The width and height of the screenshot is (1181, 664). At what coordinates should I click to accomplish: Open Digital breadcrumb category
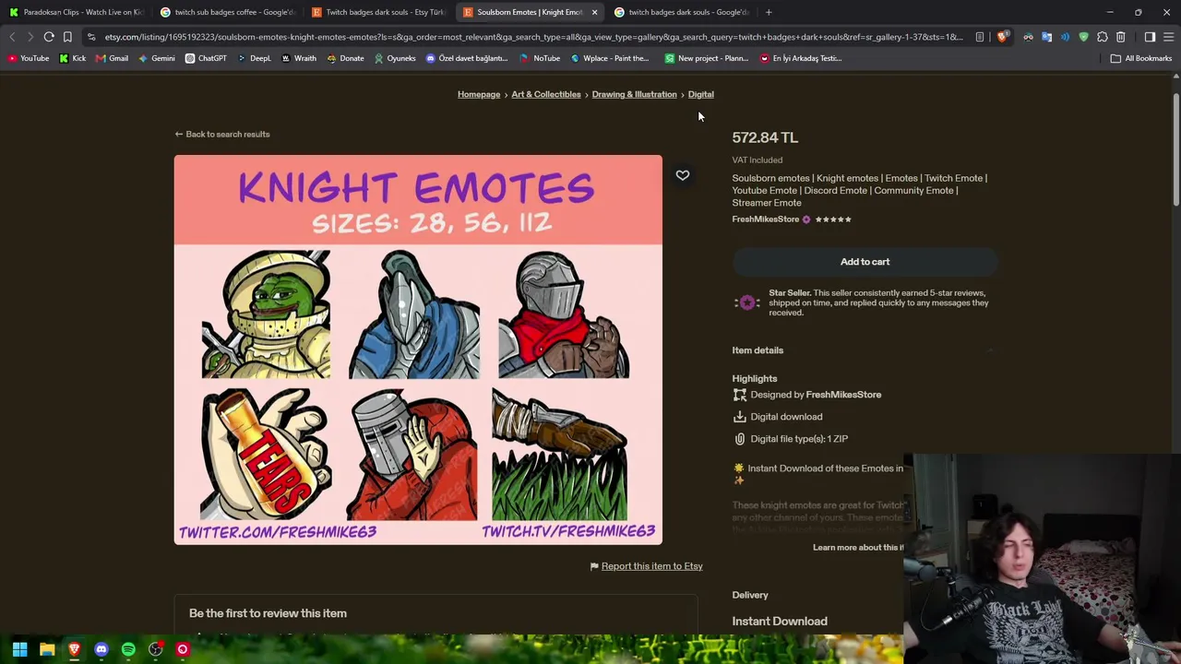(701, 94)
